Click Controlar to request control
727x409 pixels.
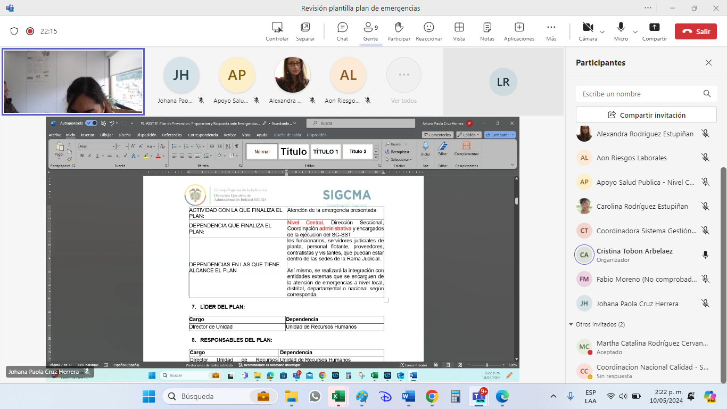coord(277,31)
